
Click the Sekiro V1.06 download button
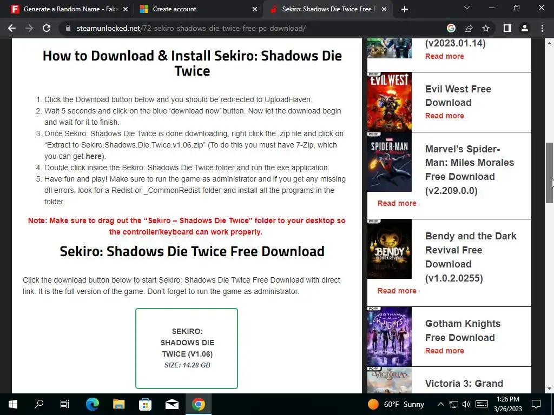(187, 349)
